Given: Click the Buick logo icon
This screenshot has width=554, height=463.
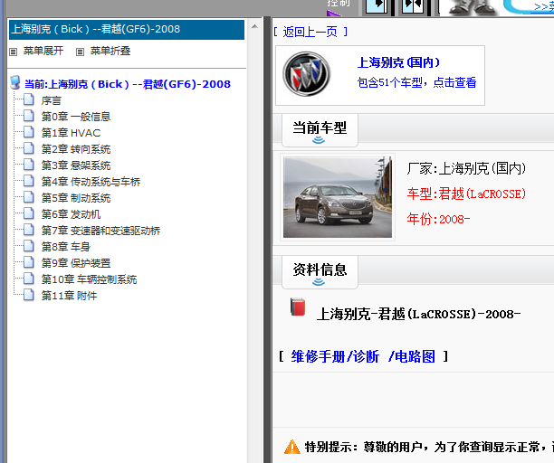Looking at the screenshot, I should click(306, 74).
